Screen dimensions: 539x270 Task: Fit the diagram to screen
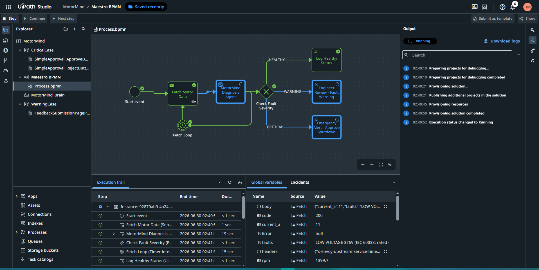coord(381,165)
